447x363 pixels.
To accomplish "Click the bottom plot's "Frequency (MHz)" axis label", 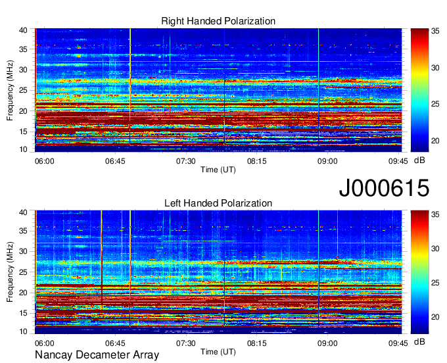I will (10, 272).
